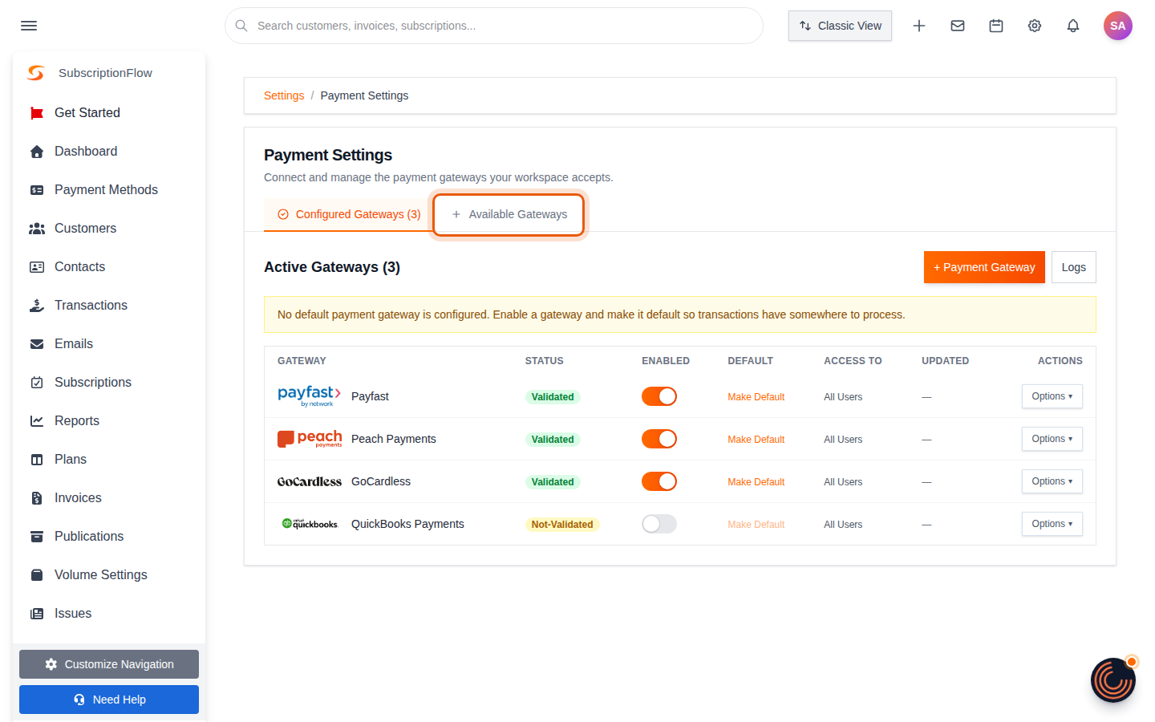Open the settings gear icon in header
Image resolution: width=1155 pixels, height=722 pixels.
pyautogui.click(x=1035, y=26)
